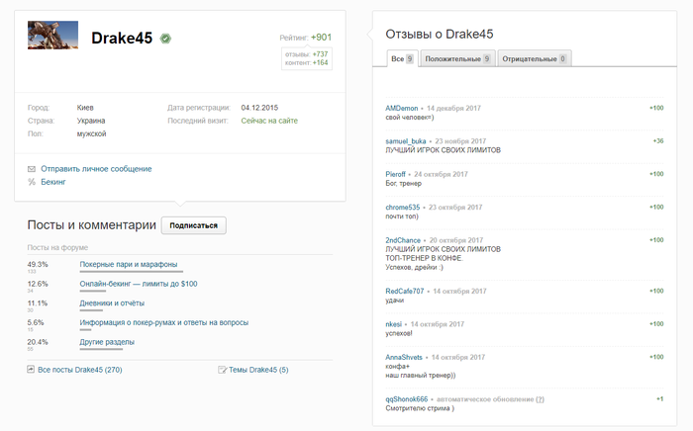Open reviewer AMDemon's profile
The width and height of the screenshot is (693, 431).
(x=401, y=108)
